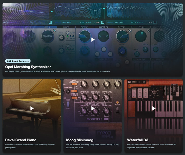Click the 'Dr. Dre, Daft Punk' description text
Screen dimensions: 185x155
tap(92, 146)
